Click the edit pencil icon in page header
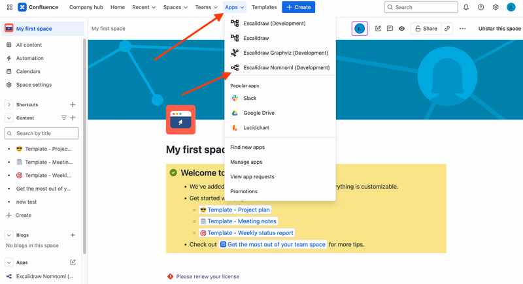 pos(378,29)
